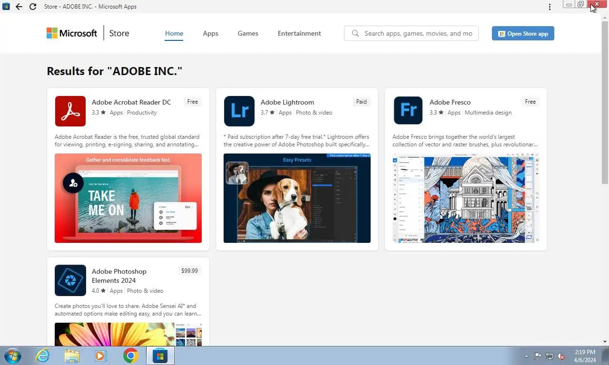
Task: Open Adobe Fresco title link
Action: click(450, 102)
